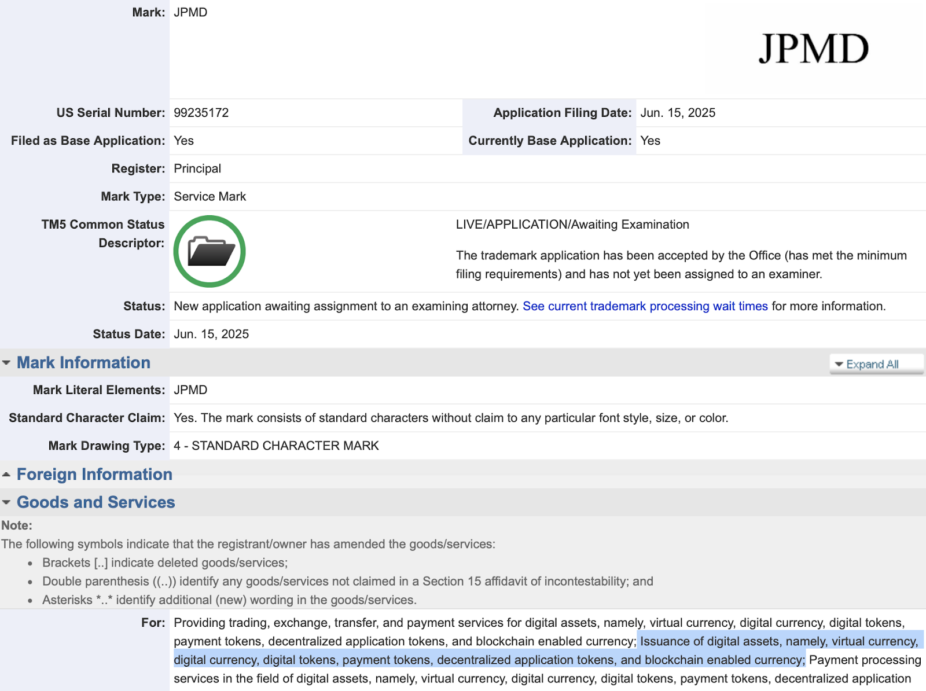Click the Register value Principal
Viewport: 926px width, 691px height.
pyautogui.click(x=197, y=168)
